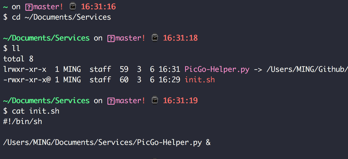Click the -rwxr-xr-x@ permissions string
Screen dimensions: 348x159
(x=27, y=80)
